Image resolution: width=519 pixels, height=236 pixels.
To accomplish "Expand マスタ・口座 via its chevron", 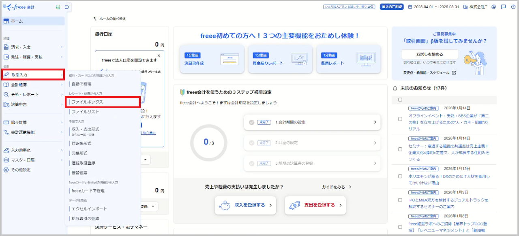I will pyautogui.click(x=62, y=160).
